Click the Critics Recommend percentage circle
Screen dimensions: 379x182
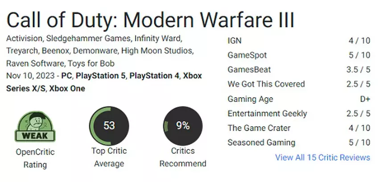point(182,126)
